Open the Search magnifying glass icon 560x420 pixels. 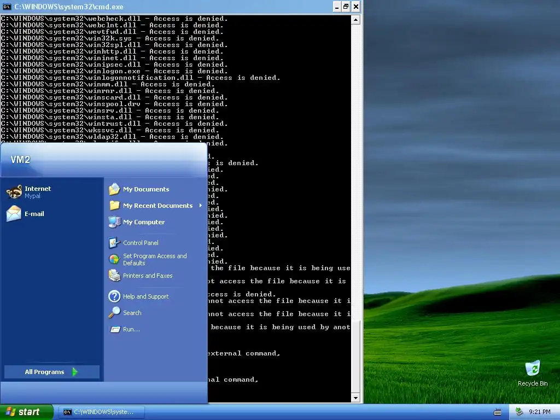point(114,312)
